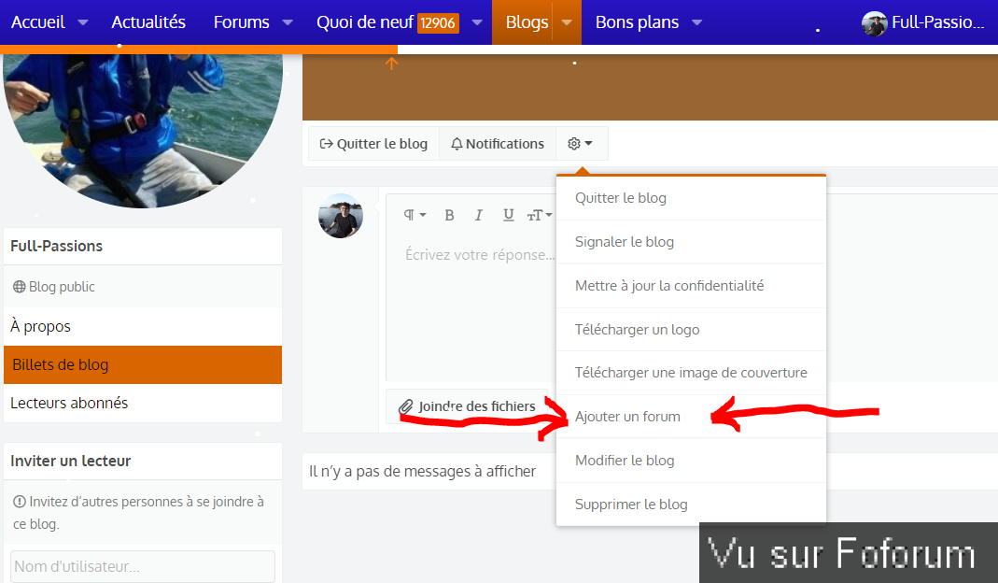The image size is (998, 583).
Task: Open the Full-Passio... user account menu
Action: point(923,23)
